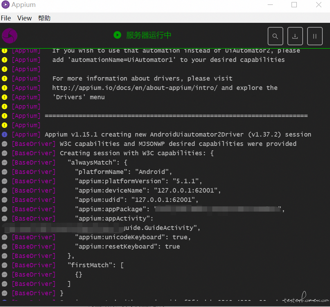
Task: Click the "platformName": "Android" log text
Action: (124, 172)
